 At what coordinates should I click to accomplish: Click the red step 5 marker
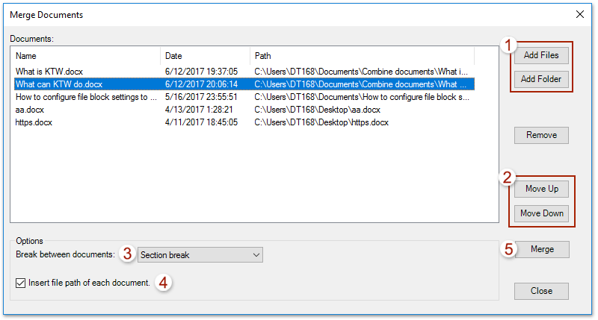pyautogui.click(x=508, y=250)
